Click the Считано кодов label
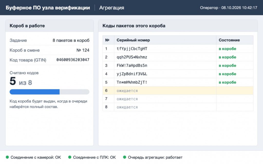The width and height of the screenshot is (263, 164). (24, 73)
